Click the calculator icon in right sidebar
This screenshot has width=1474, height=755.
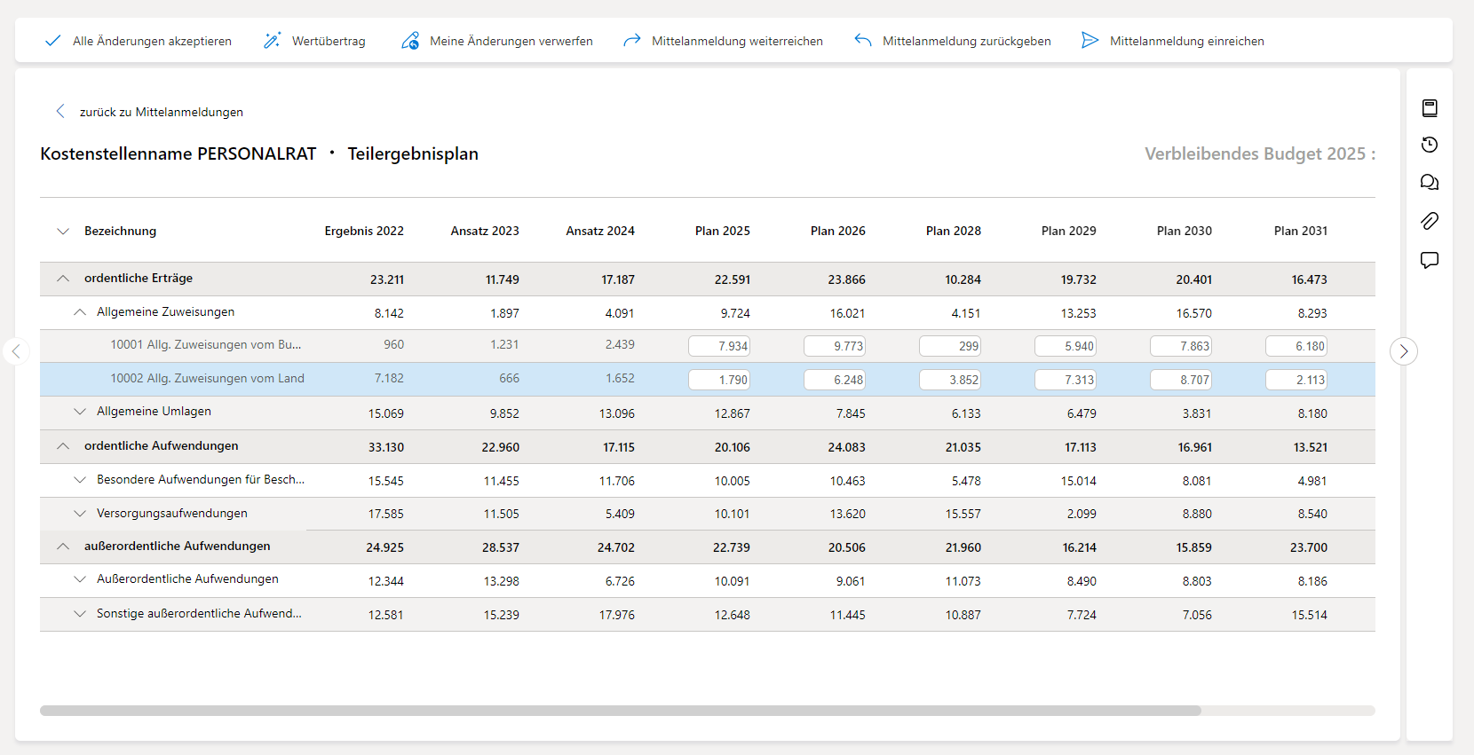(1430, 108)
